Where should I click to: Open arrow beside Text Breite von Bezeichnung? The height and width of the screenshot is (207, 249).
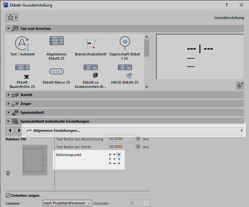[x=138, y=139]
